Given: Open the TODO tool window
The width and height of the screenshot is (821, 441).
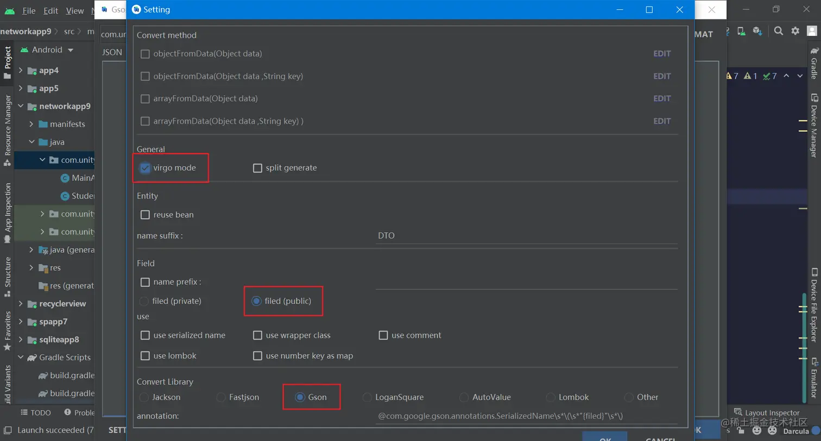Looking at the screenshot, I should click(x=36, y=413).
